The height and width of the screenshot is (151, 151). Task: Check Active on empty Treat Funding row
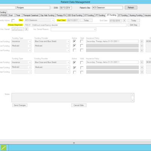74,72
